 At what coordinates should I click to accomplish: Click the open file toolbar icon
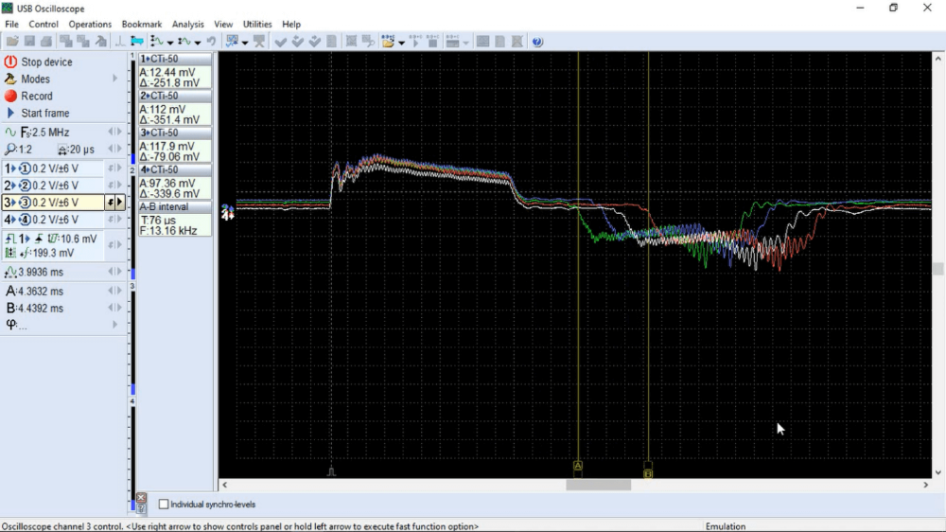coord(12,42)
